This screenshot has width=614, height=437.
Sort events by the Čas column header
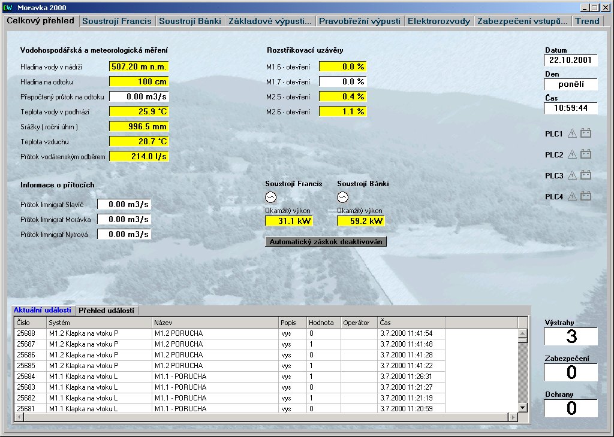pos(411,323)
